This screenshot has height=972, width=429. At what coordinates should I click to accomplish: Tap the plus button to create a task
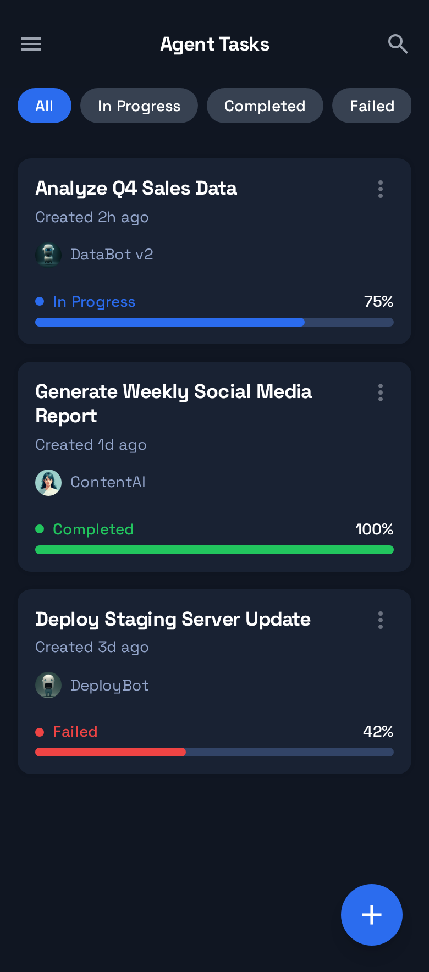(372, 915)
